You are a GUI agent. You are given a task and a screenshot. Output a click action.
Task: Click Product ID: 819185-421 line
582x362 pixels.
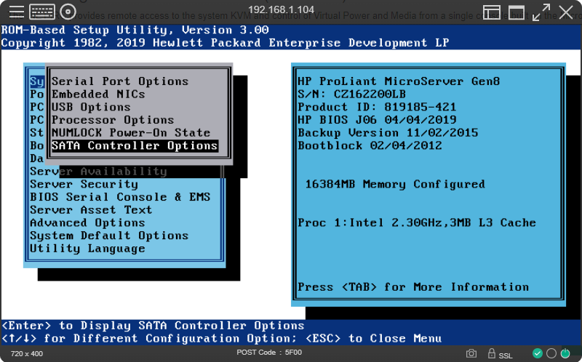tap(377, 107)
